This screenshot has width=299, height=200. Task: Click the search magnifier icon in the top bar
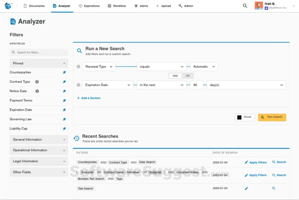coord(245,6)
